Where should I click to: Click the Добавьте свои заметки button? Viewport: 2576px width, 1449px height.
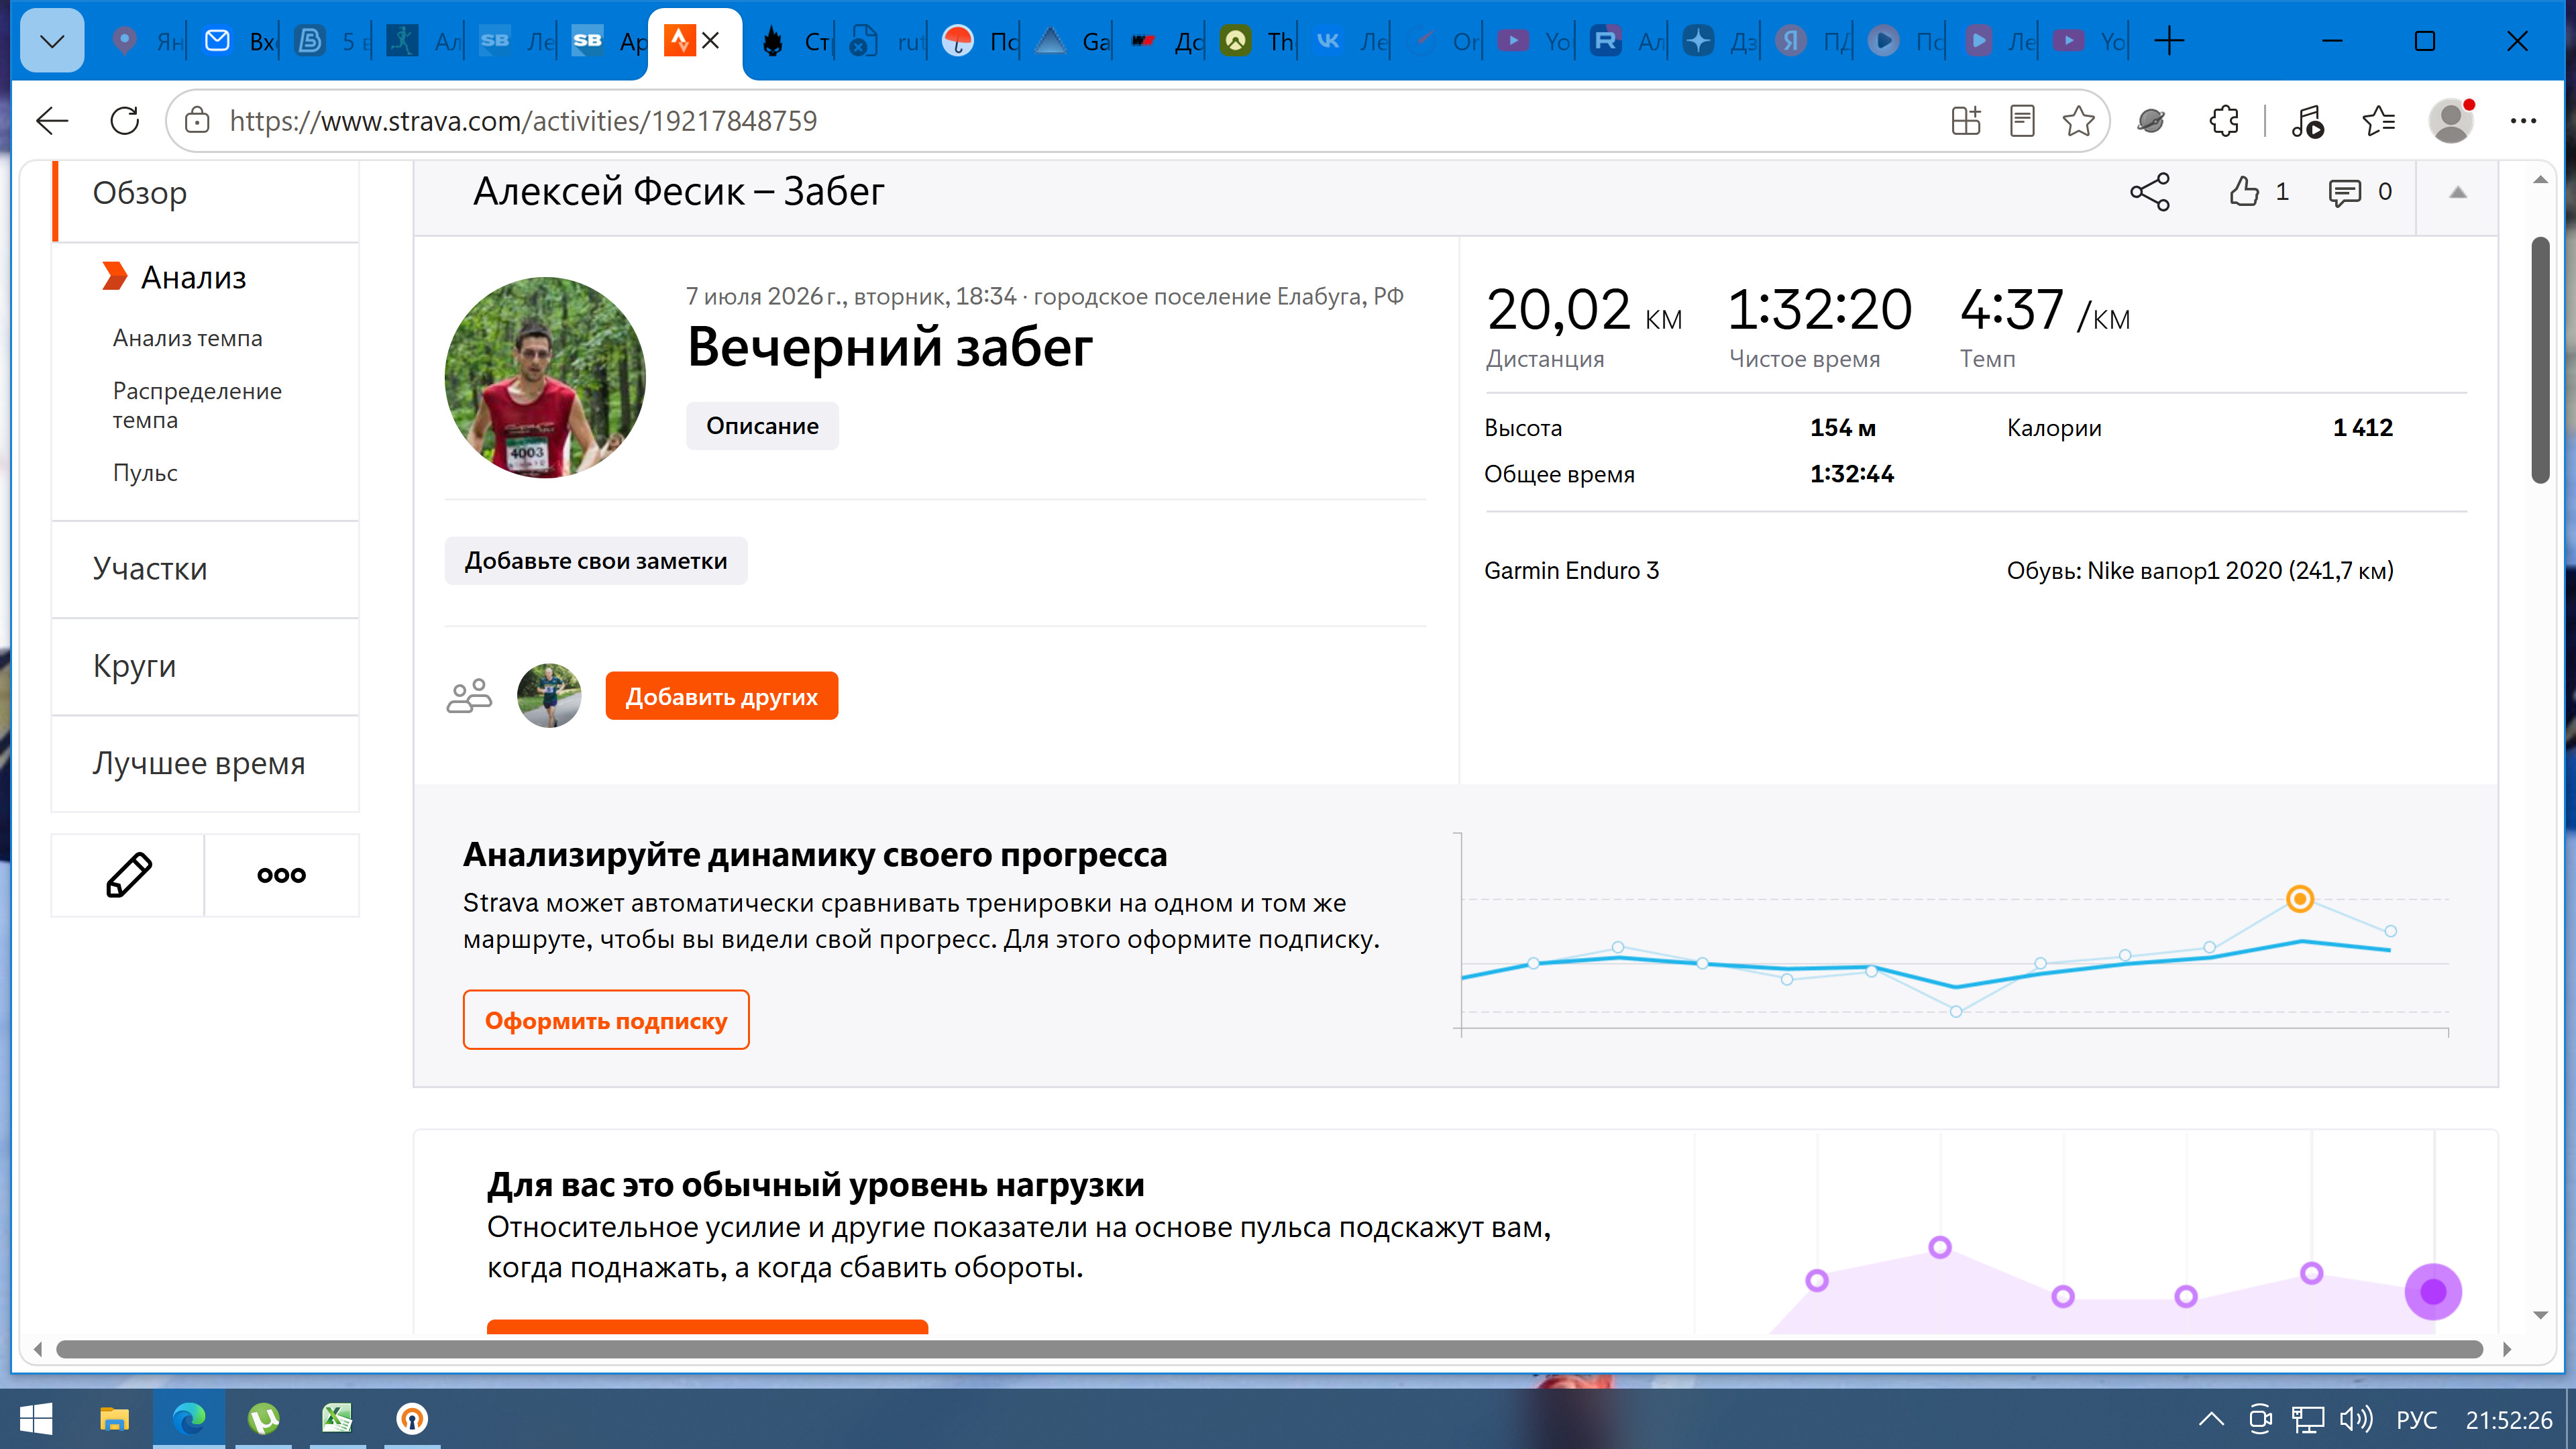pos(596,561)
